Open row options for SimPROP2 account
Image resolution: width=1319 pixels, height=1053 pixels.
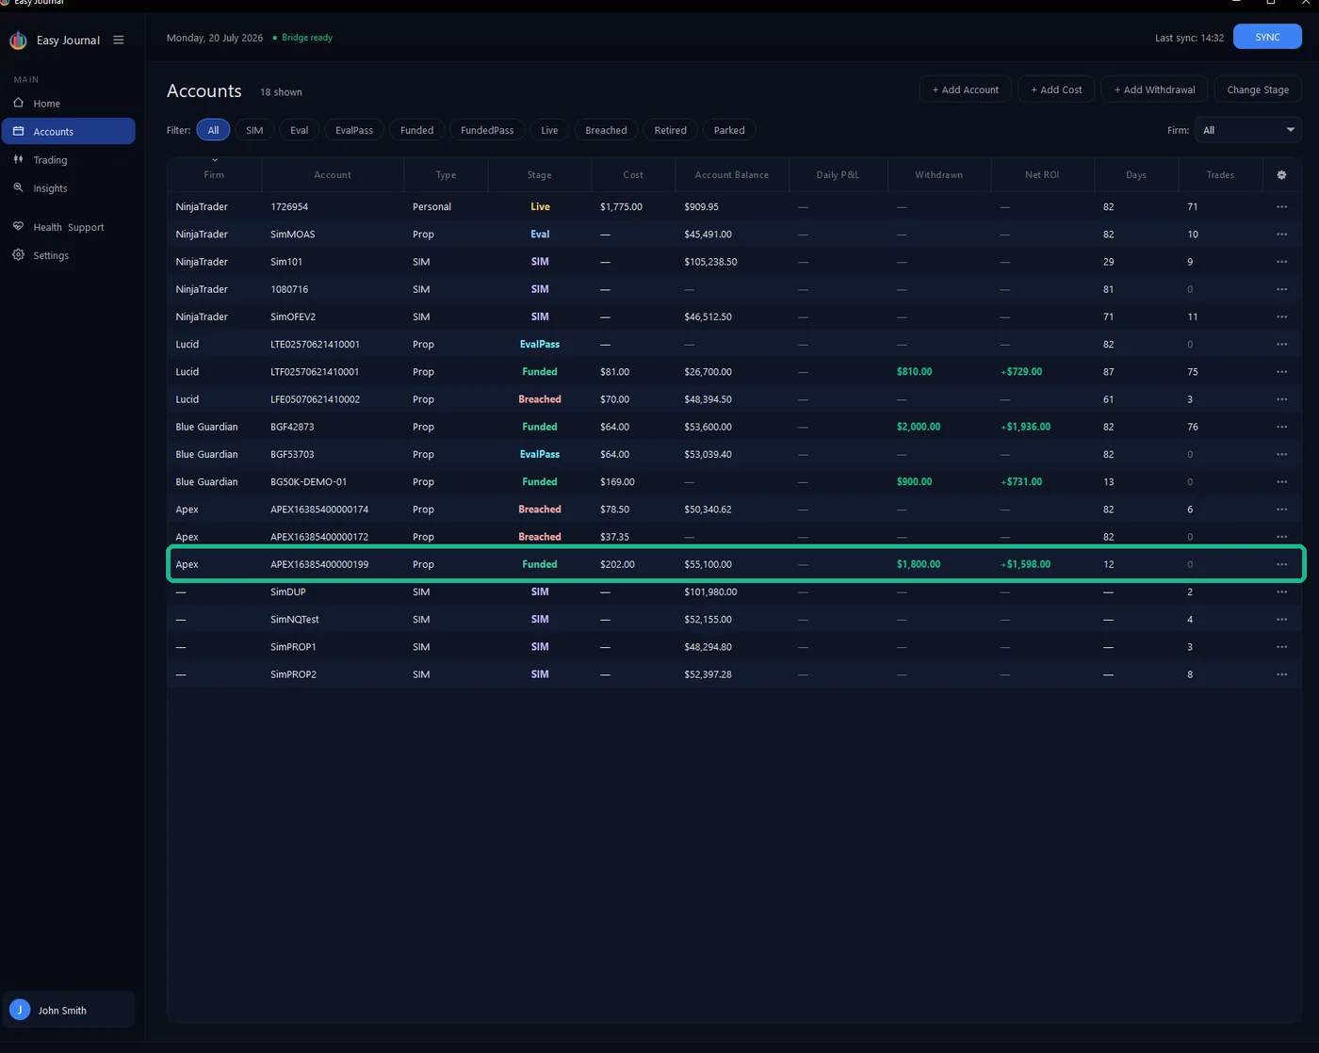click(x=1281, y=674)
